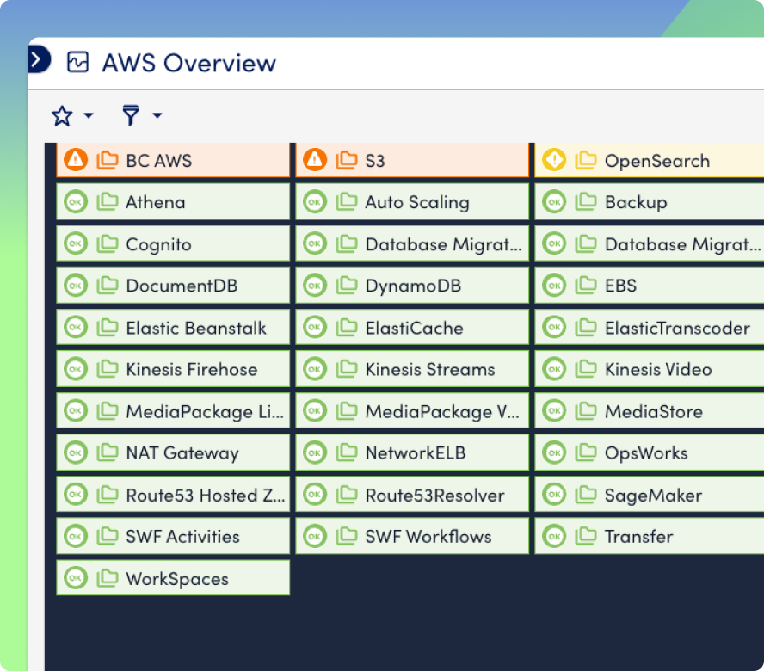Open the S3 group tile
764x671 pixels.
tap(412, 160)
